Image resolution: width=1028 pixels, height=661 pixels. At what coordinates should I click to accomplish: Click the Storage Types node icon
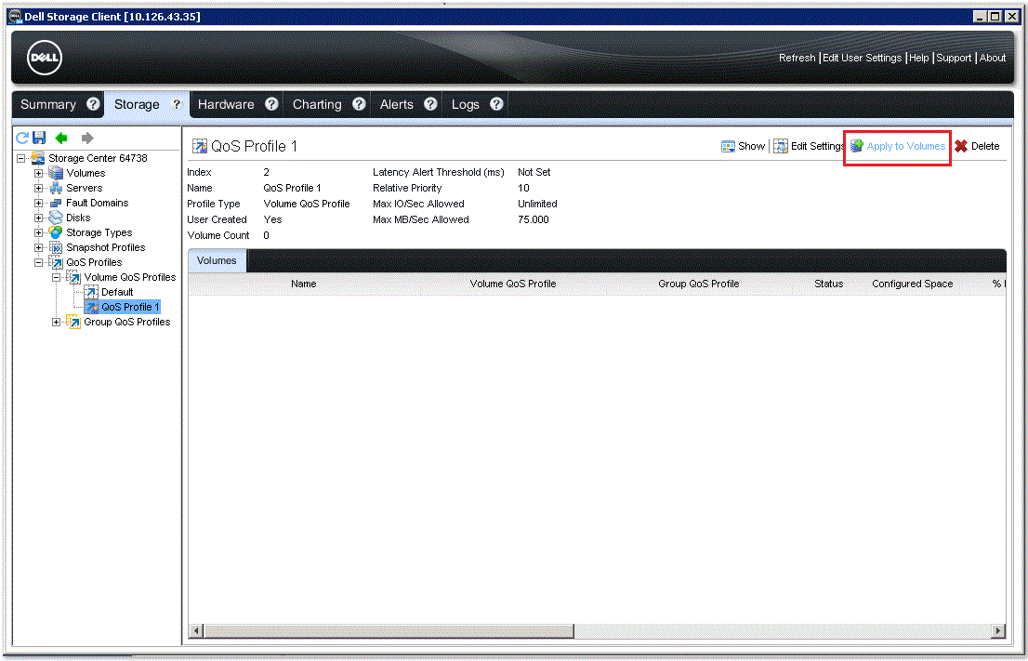(x=56, y=232)
